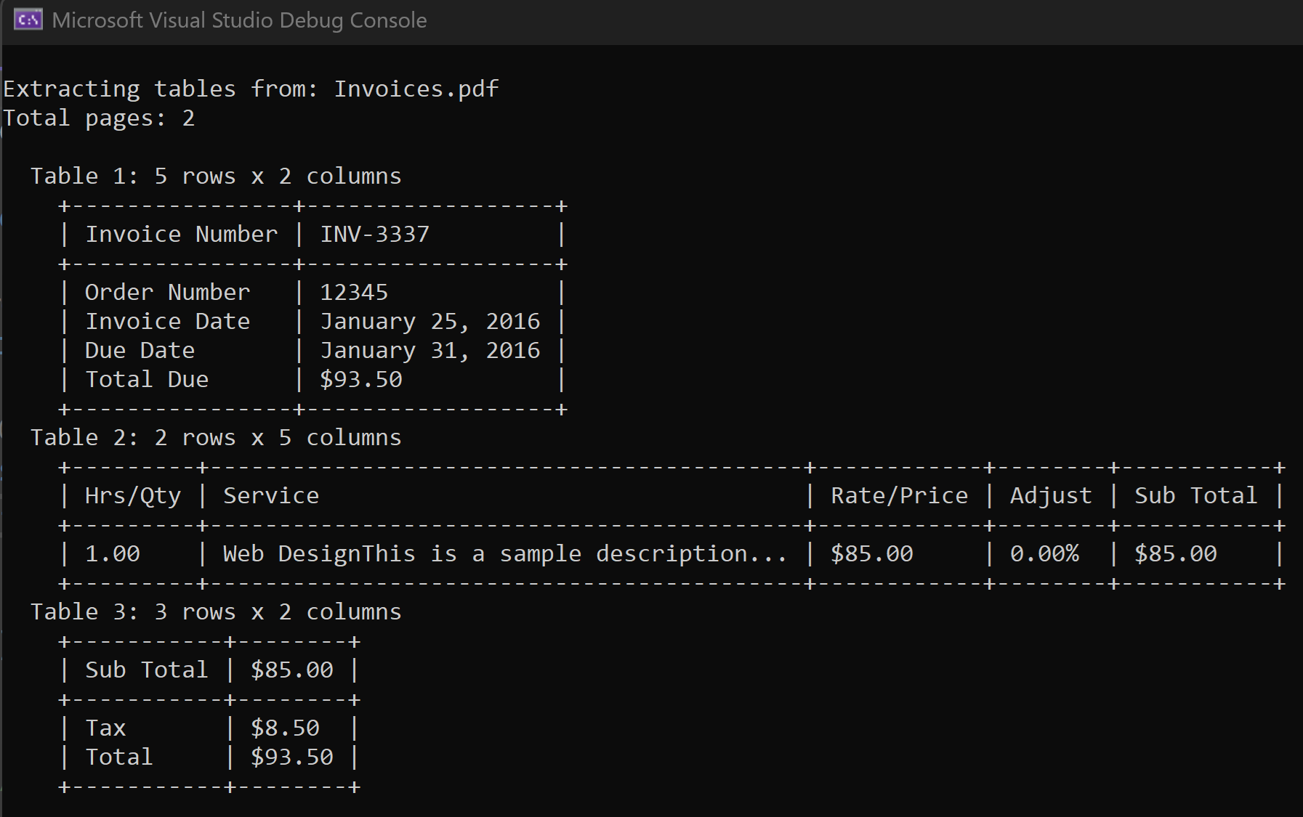Viewport: 1303px width, 817px height.
Task: Click the '$8.50' tax value
Action: coord(285,728)
